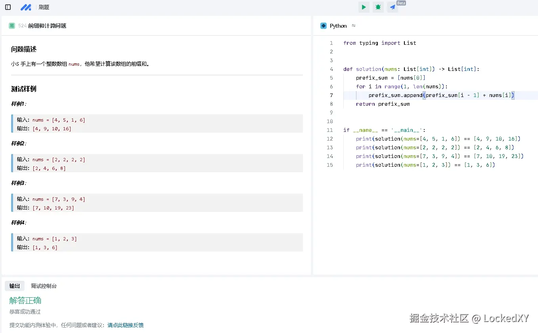The image size is (538, 333).
Task: Click the def solution line in editor
Action: (411, 69)
